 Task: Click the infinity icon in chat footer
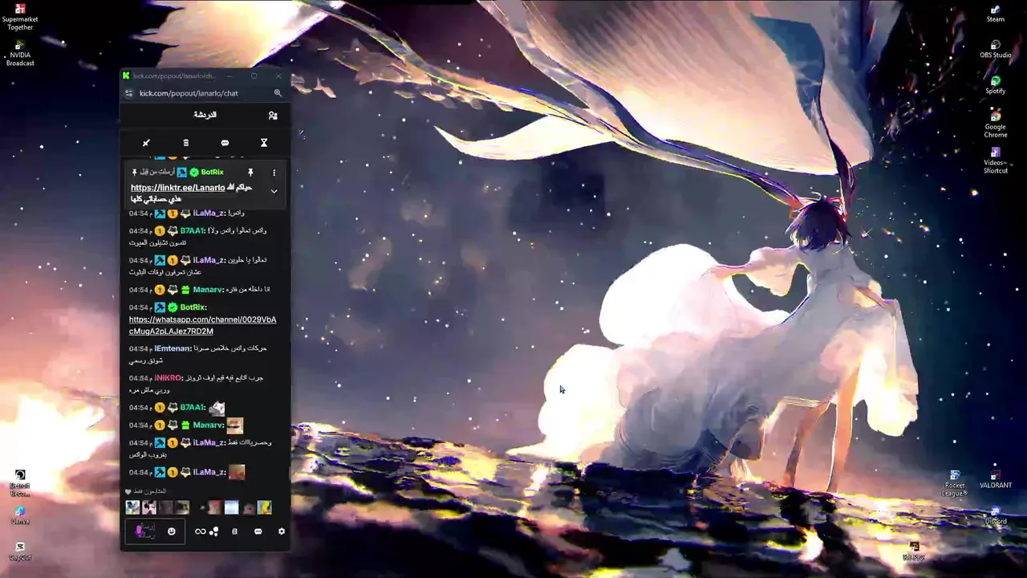pos(200,531)
